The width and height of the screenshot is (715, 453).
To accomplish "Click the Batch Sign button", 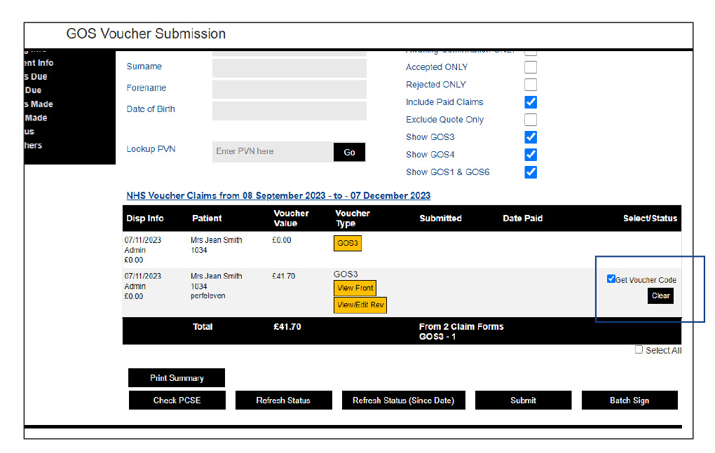I will (x=629, y=400).
